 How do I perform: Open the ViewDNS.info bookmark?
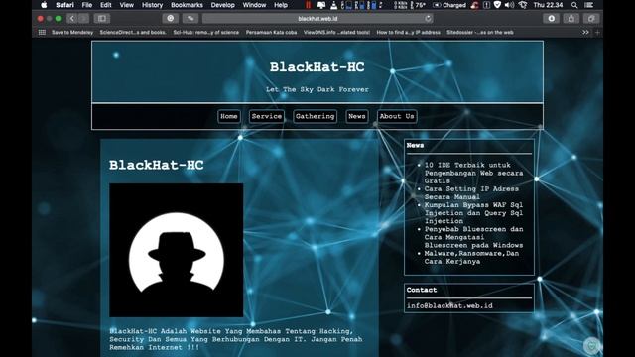pos(336,32)
